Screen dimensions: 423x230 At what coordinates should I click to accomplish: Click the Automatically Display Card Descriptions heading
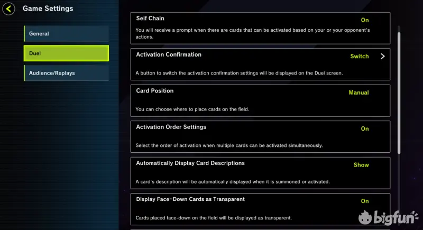click(x=190, y=163)
